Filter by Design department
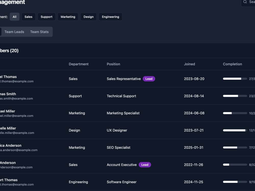 [x=88, y=17]
